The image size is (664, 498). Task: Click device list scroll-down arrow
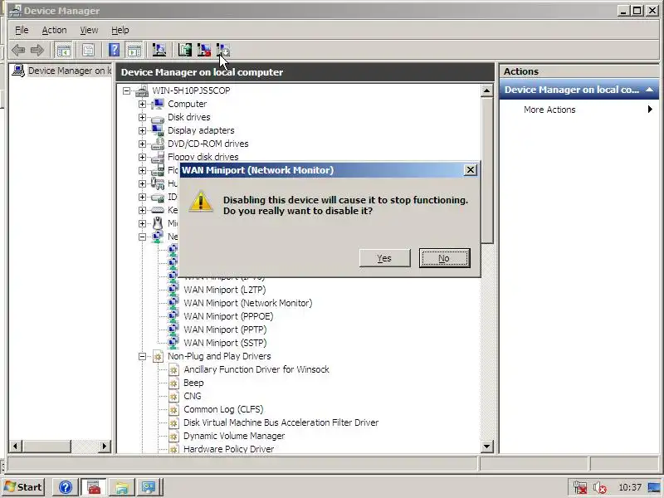(x=487, y=447)
